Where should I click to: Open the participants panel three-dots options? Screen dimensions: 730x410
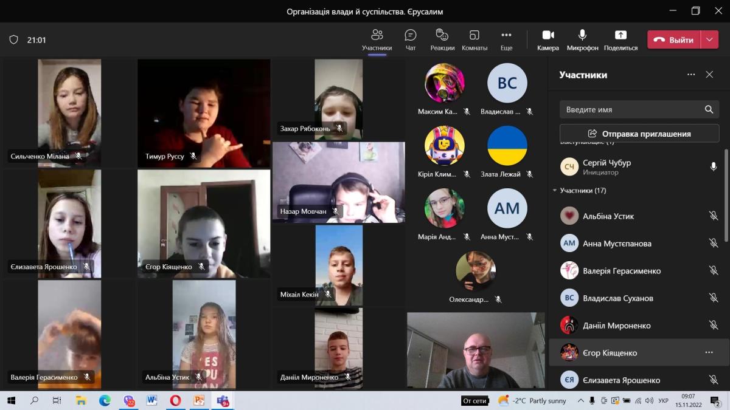[691, 75]
